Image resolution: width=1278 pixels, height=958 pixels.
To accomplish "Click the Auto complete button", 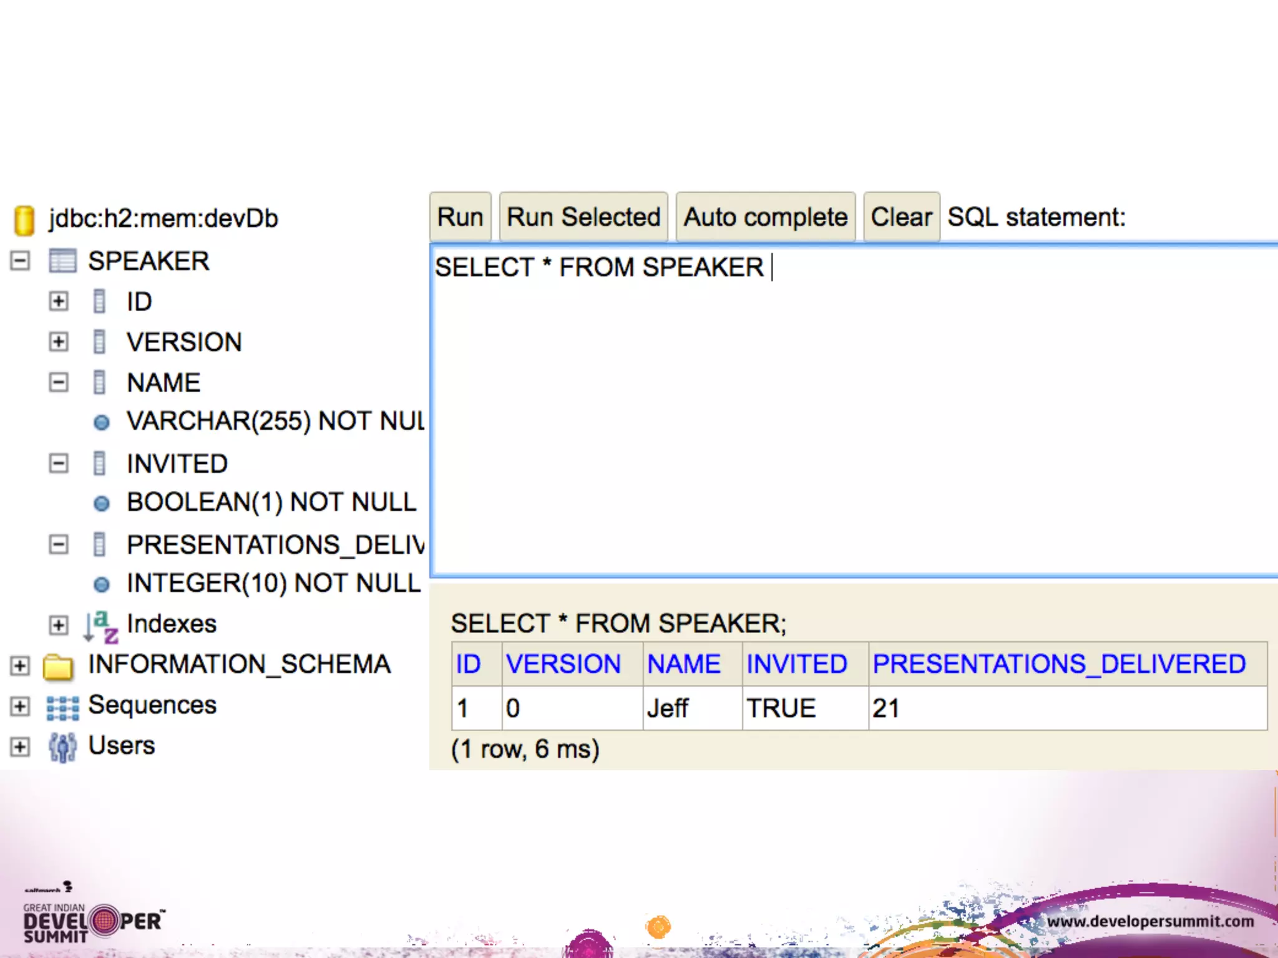I will point(765,217).
